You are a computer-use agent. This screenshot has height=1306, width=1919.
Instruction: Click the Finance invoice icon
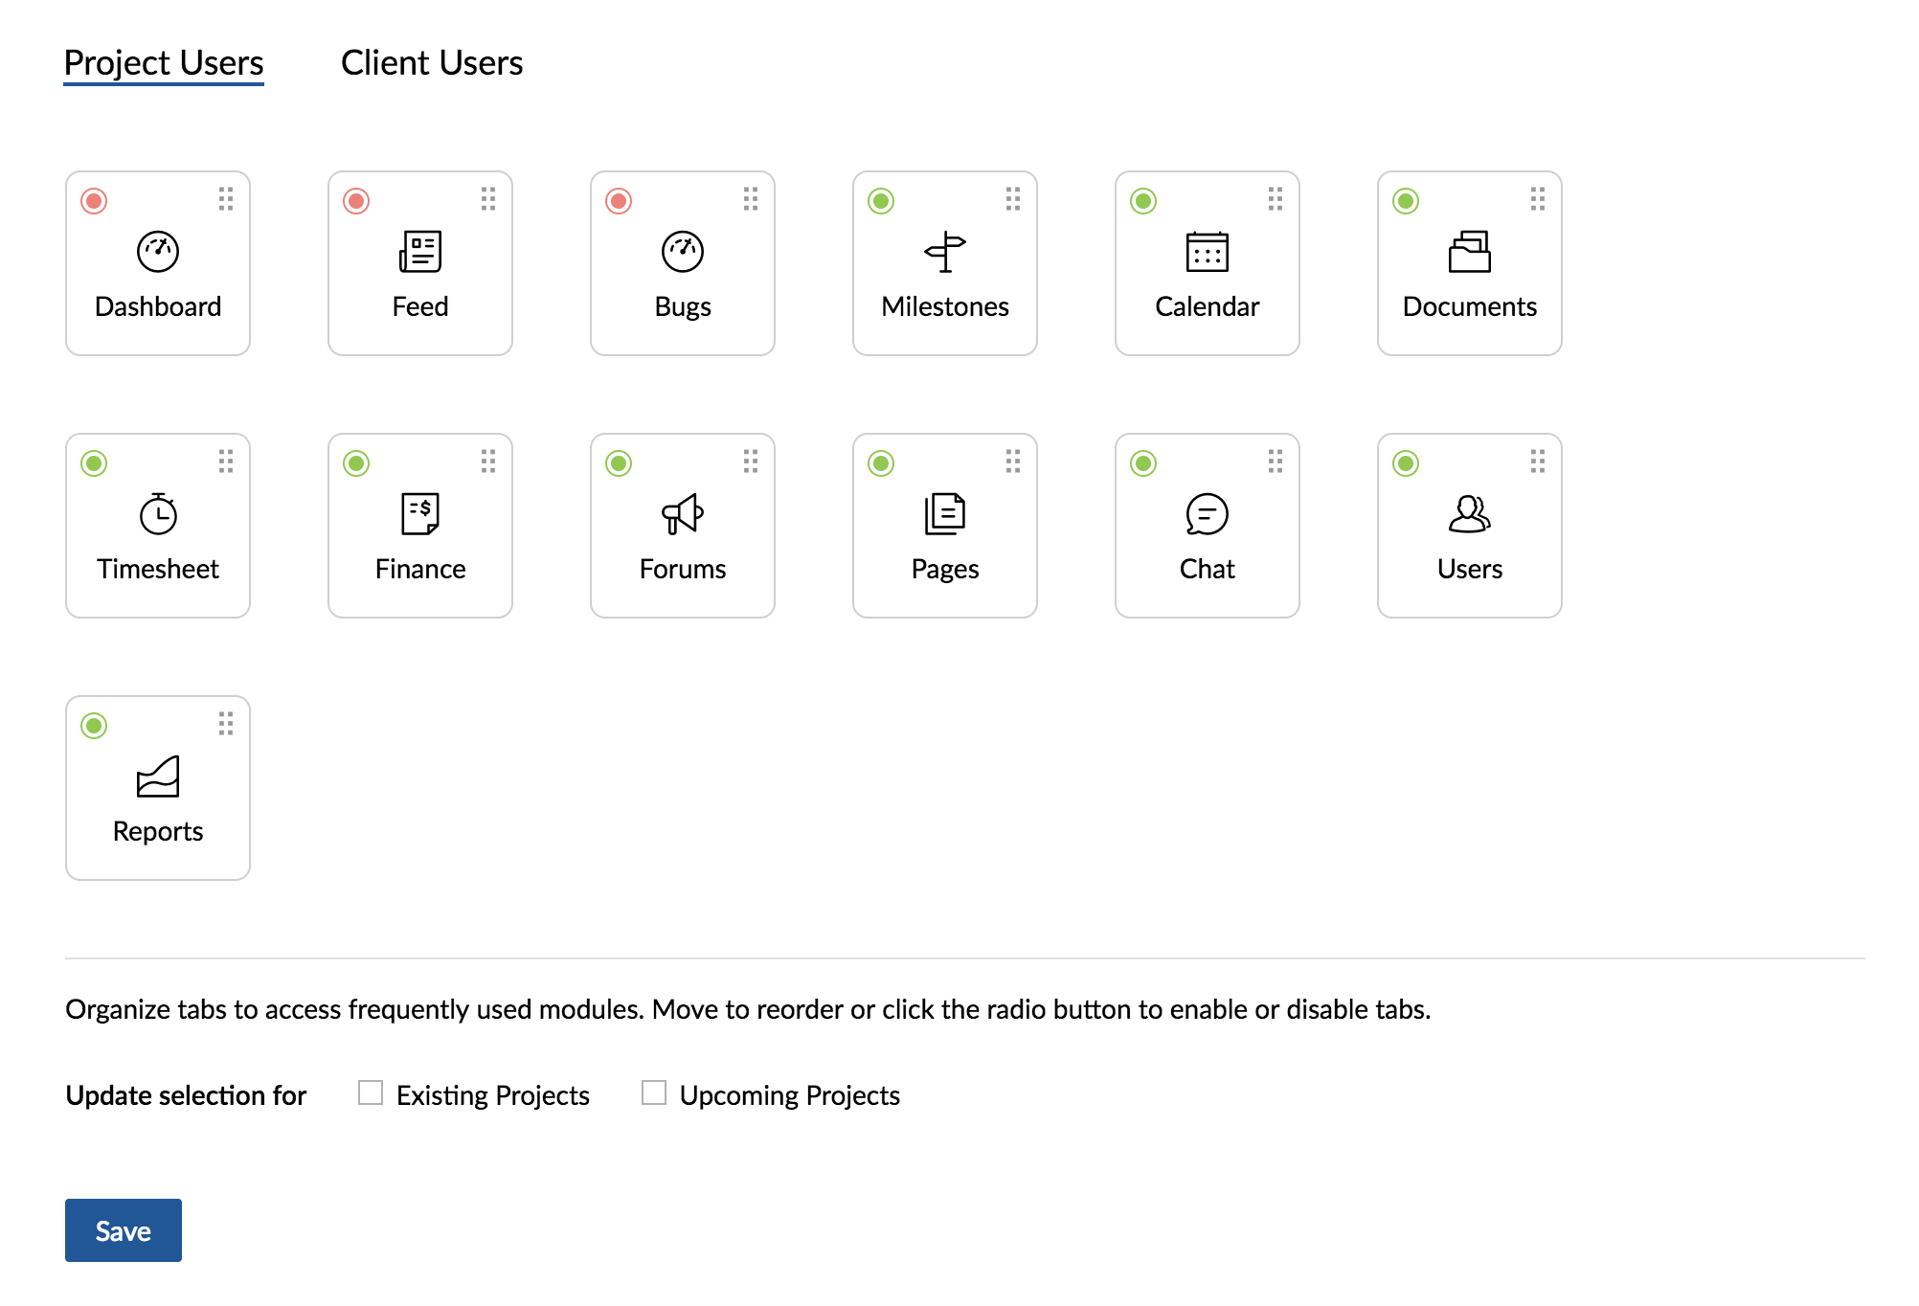click(x=420, y=514)
